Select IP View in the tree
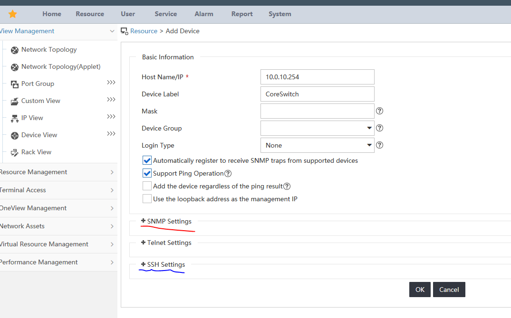Viewport: 511px width, 318px height. click(x=32, y=118)
